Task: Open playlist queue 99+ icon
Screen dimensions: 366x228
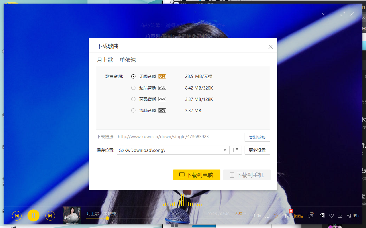Action: pyautogui.click(x=353, y=215)
